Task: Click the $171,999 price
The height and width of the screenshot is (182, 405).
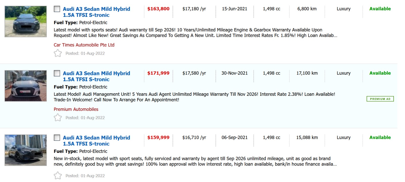Action: coord(158,73)
